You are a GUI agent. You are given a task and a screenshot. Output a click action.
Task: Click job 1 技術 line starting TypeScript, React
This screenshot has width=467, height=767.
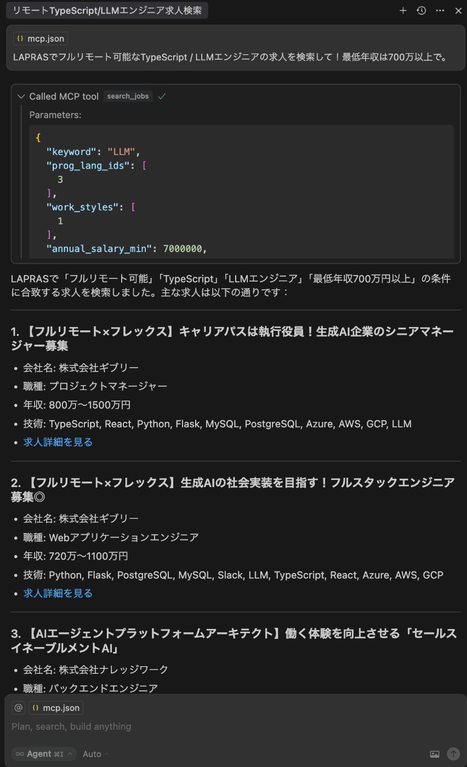point(217,423)
